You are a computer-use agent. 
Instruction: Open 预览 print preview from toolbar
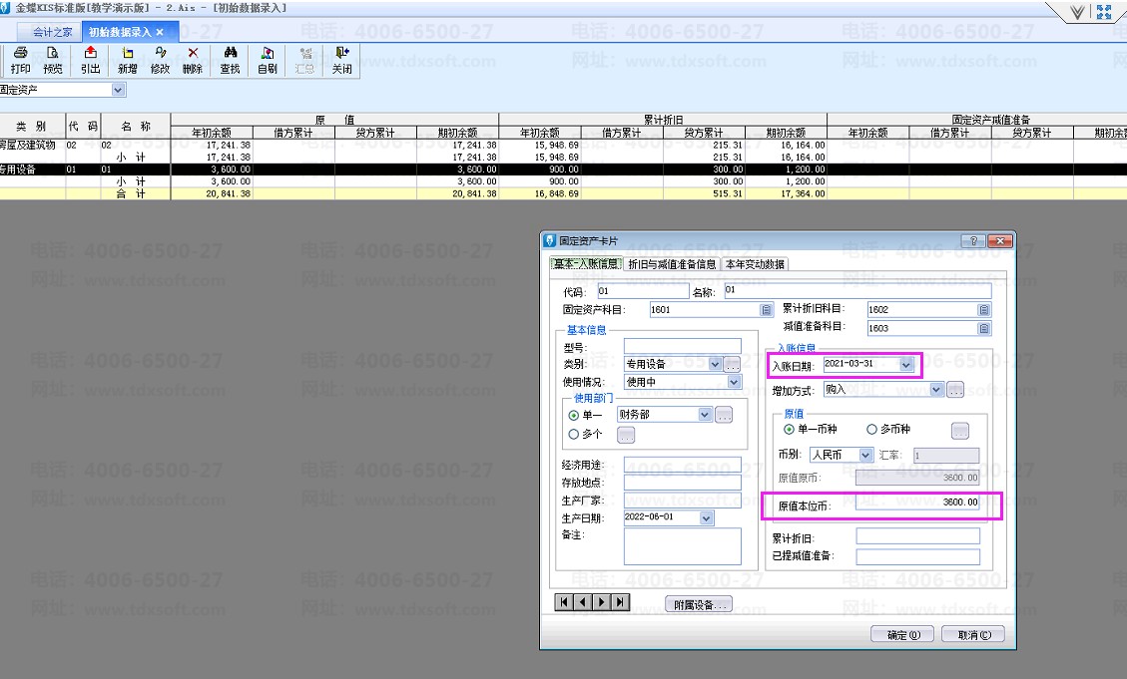53,60
